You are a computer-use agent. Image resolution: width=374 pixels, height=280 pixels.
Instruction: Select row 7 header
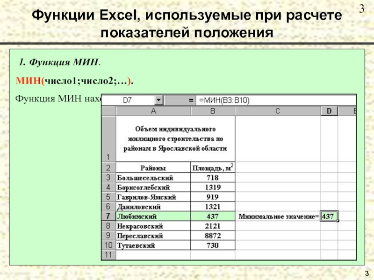[x=108, y=216]
